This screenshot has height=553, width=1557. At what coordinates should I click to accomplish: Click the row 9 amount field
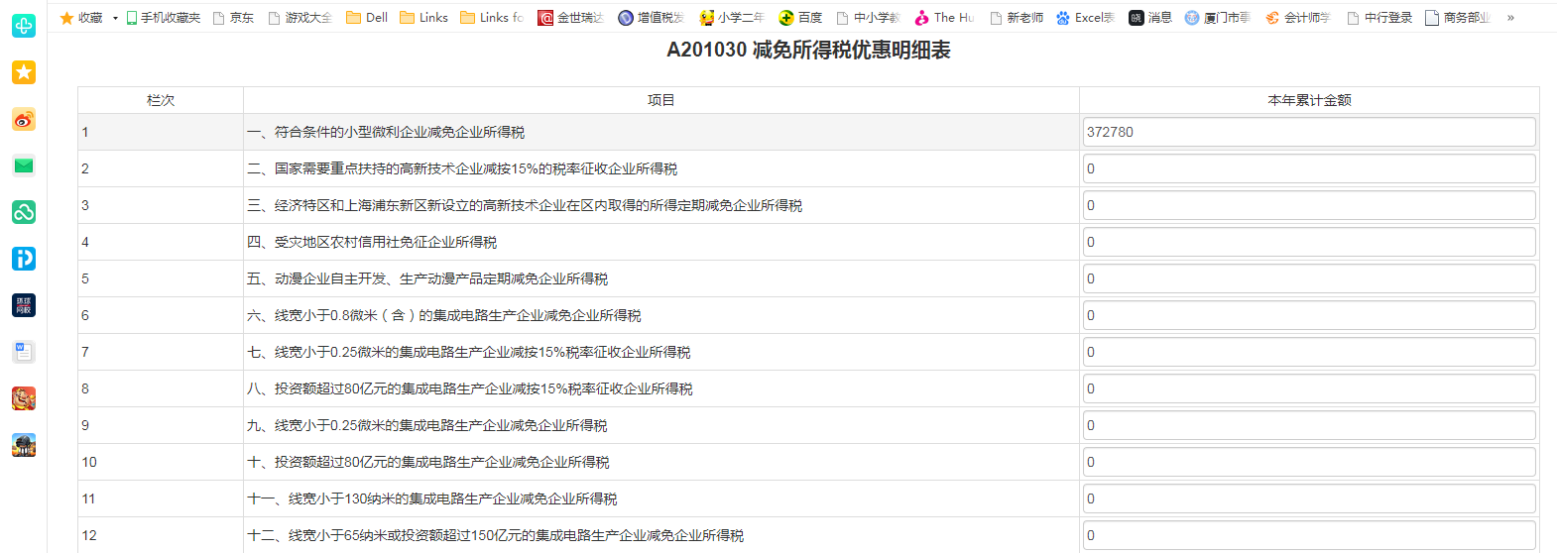pyautogui.click(x=1309, y=425)
